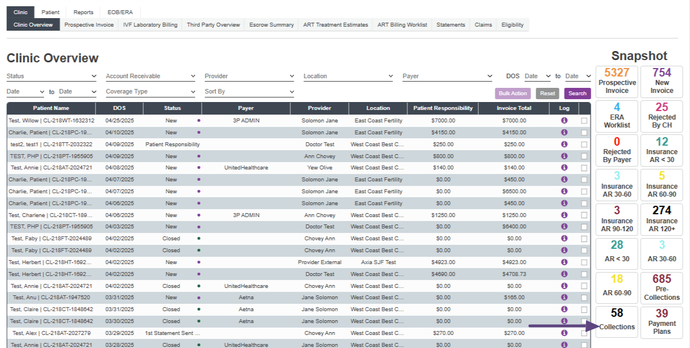Open log icon for Test, Alex row

pos(564,333)
